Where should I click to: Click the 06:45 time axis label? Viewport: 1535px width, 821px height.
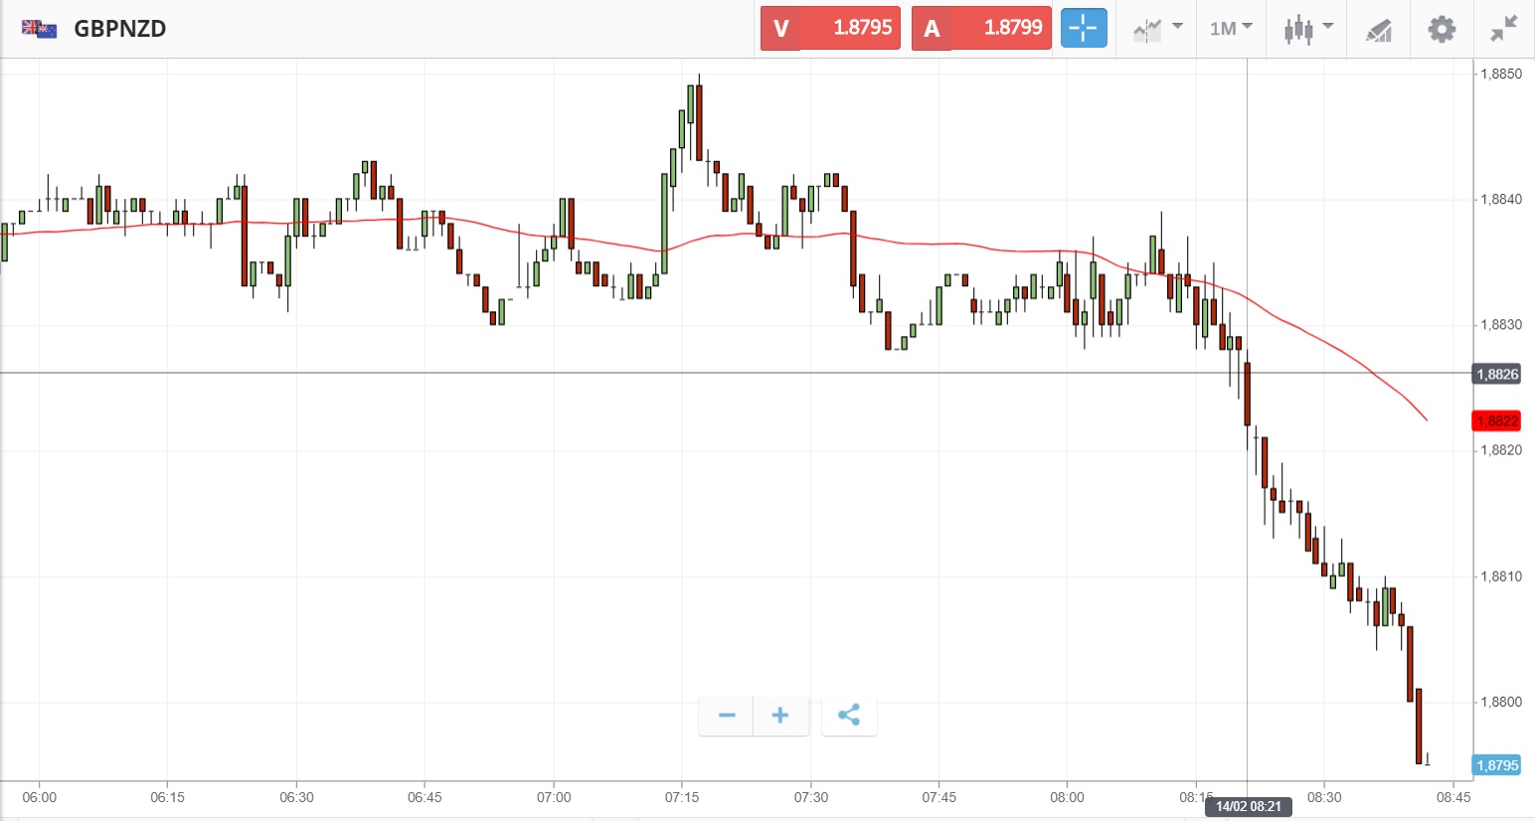(x=425, y=797)
